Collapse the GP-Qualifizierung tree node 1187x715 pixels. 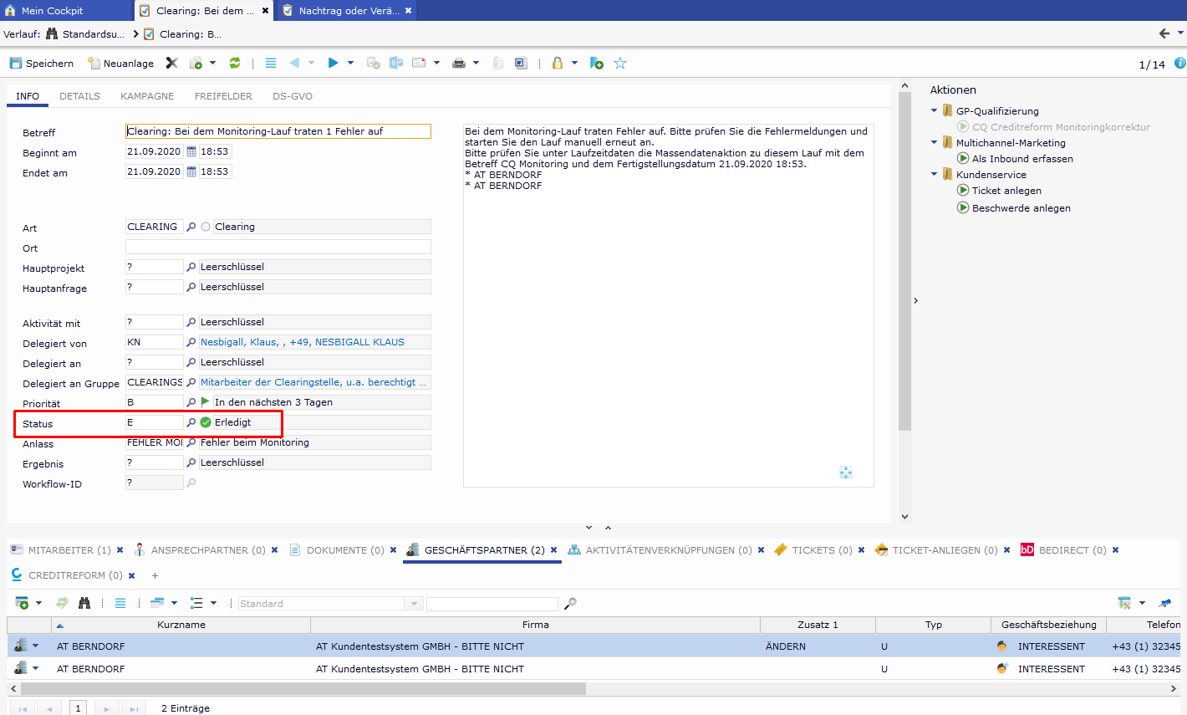(935, 110)
